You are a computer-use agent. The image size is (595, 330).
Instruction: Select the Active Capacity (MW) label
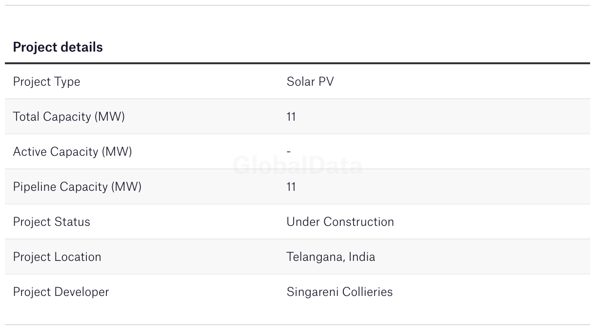point(72,152)
